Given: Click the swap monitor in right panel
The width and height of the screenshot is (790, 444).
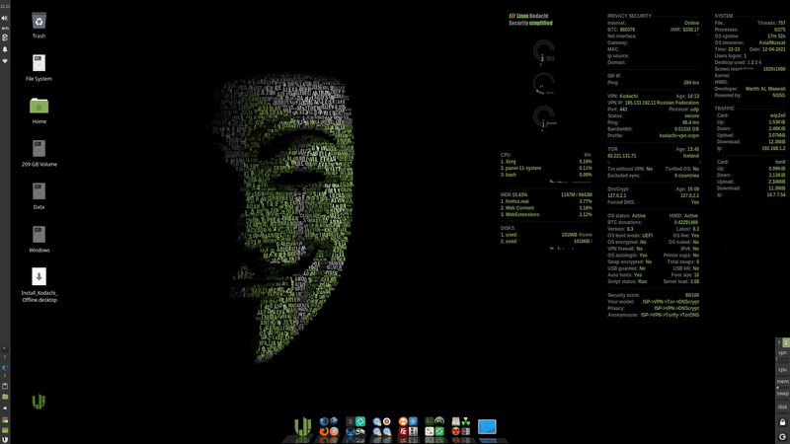Looking at the screenshot, I should tap(782, 396).
